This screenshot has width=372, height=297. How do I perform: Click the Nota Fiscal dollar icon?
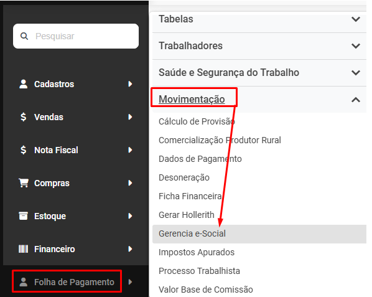(23, 150)
